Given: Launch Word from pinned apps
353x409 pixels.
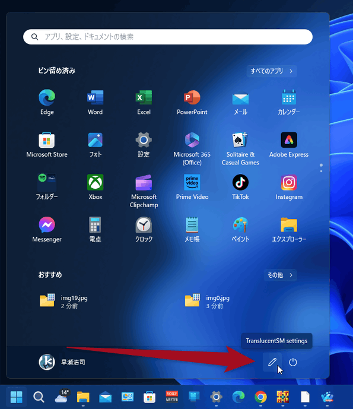Looking at the screenshot, I should pos(95,102).
